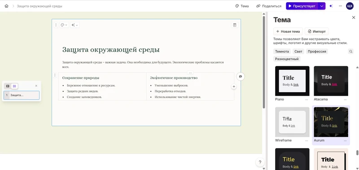Open more options for Aurum theme
Screen dimensions: 359x170
coord(345,141)
